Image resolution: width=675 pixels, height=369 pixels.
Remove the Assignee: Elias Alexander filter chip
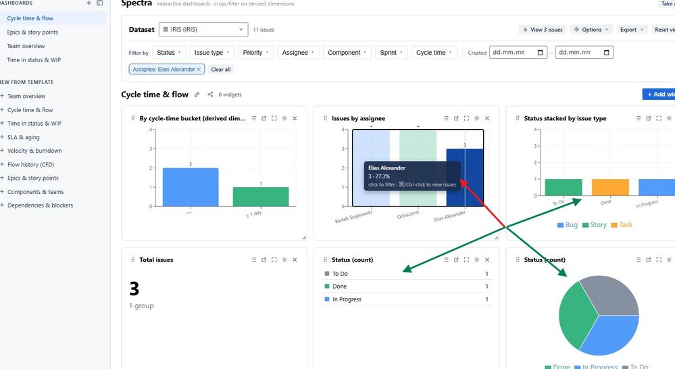tap(199, 70)
